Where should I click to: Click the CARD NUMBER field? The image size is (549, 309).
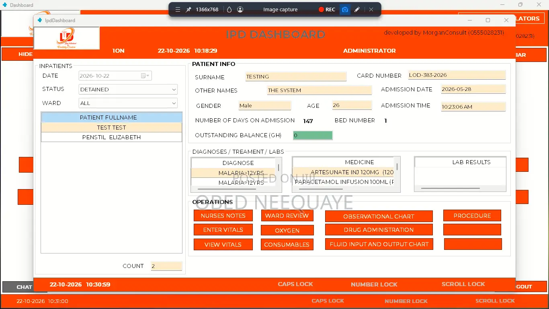coord(457,75)
